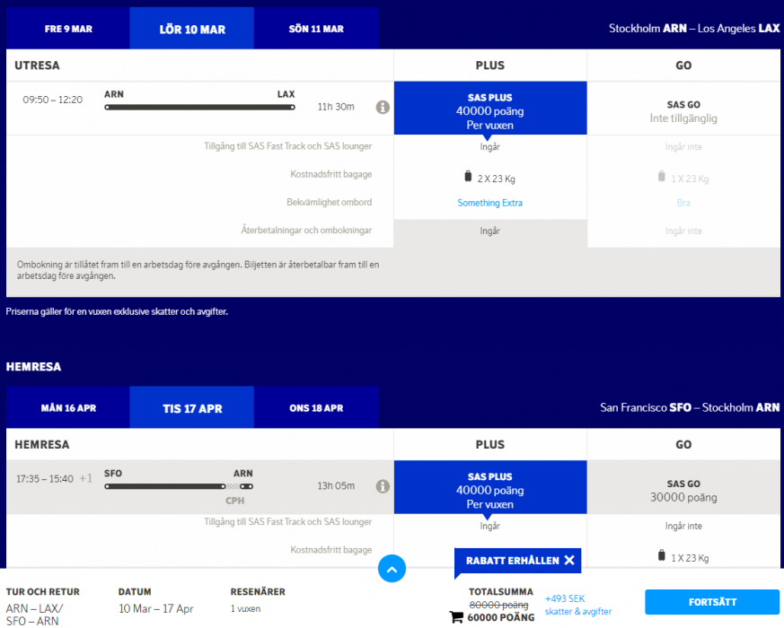This screenshot has height=628, width=784.
Task: Click return SAS Go luggage icon 1 X 23 Kg
Action: point(662,557)
